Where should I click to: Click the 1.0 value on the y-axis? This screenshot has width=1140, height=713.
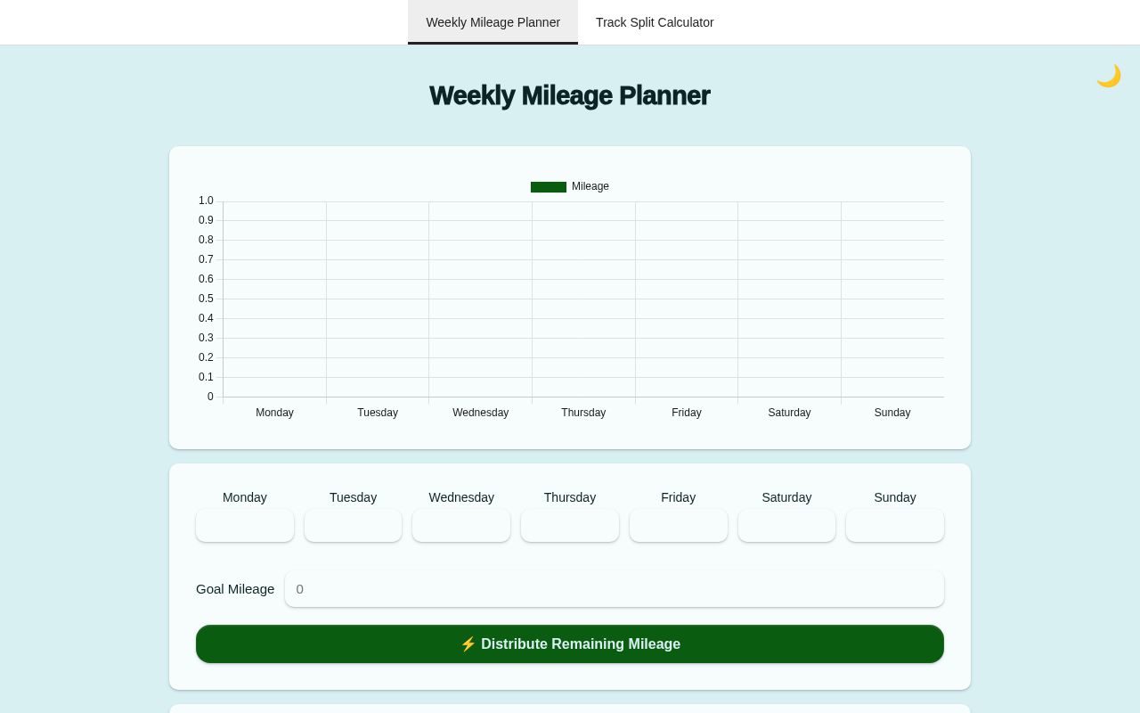click(206, 201)
